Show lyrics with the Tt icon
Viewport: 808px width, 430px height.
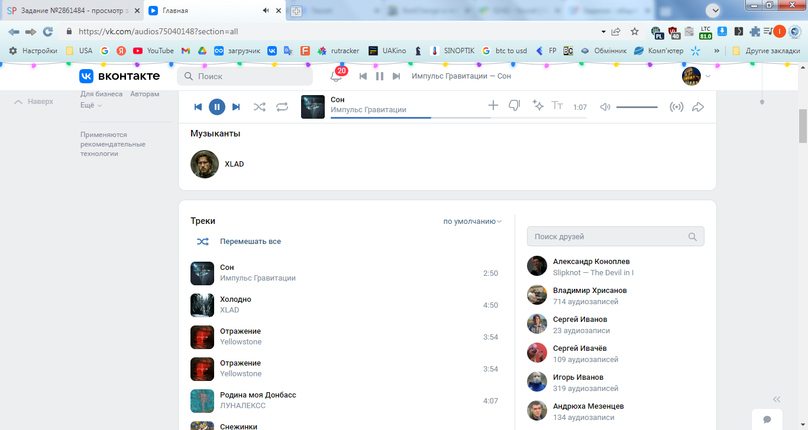(x=557, y=105)
